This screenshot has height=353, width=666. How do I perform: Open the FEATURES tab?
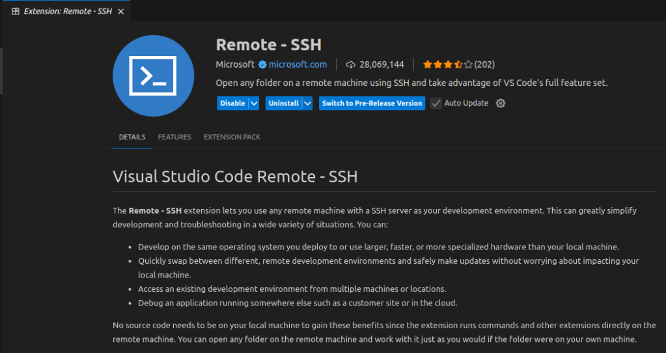[174, 137]
